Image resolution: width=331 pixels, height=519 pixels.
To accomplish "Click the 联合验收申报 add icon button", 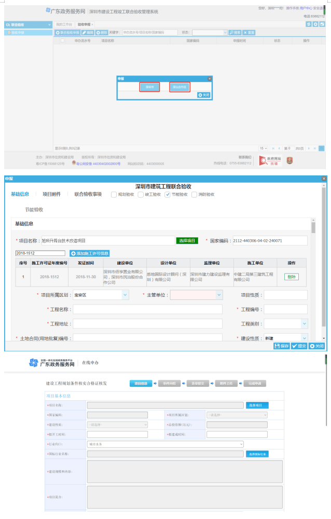I will tap(58, 32).
